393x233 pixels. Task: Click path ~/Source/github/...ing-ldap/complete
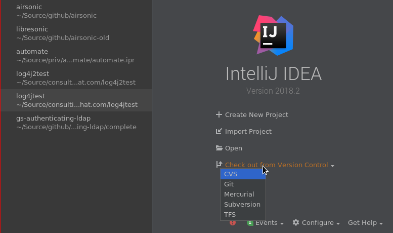tap(76, 127)
